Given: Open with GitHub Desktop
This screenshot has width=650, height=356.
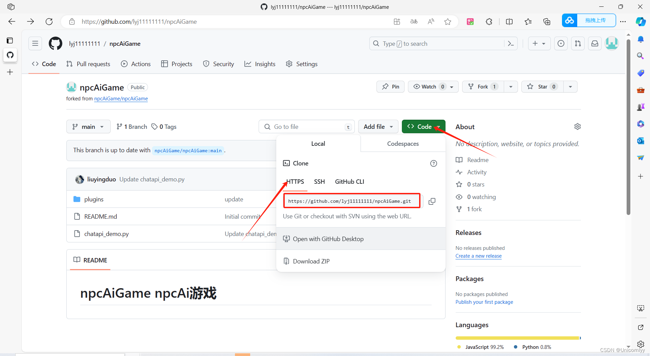Looking at the screenshot, I should point(361,239).
